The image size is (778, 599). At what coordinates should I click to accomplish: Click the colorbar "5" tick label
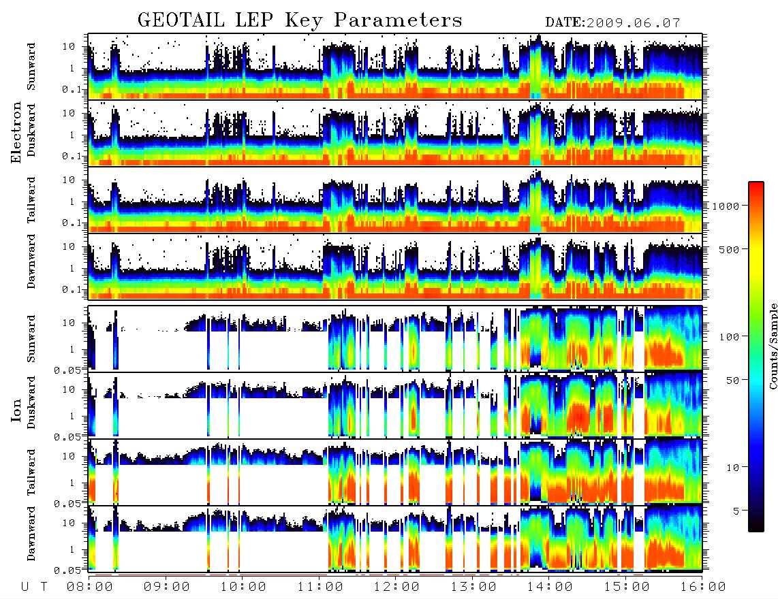tap(736, 511)
